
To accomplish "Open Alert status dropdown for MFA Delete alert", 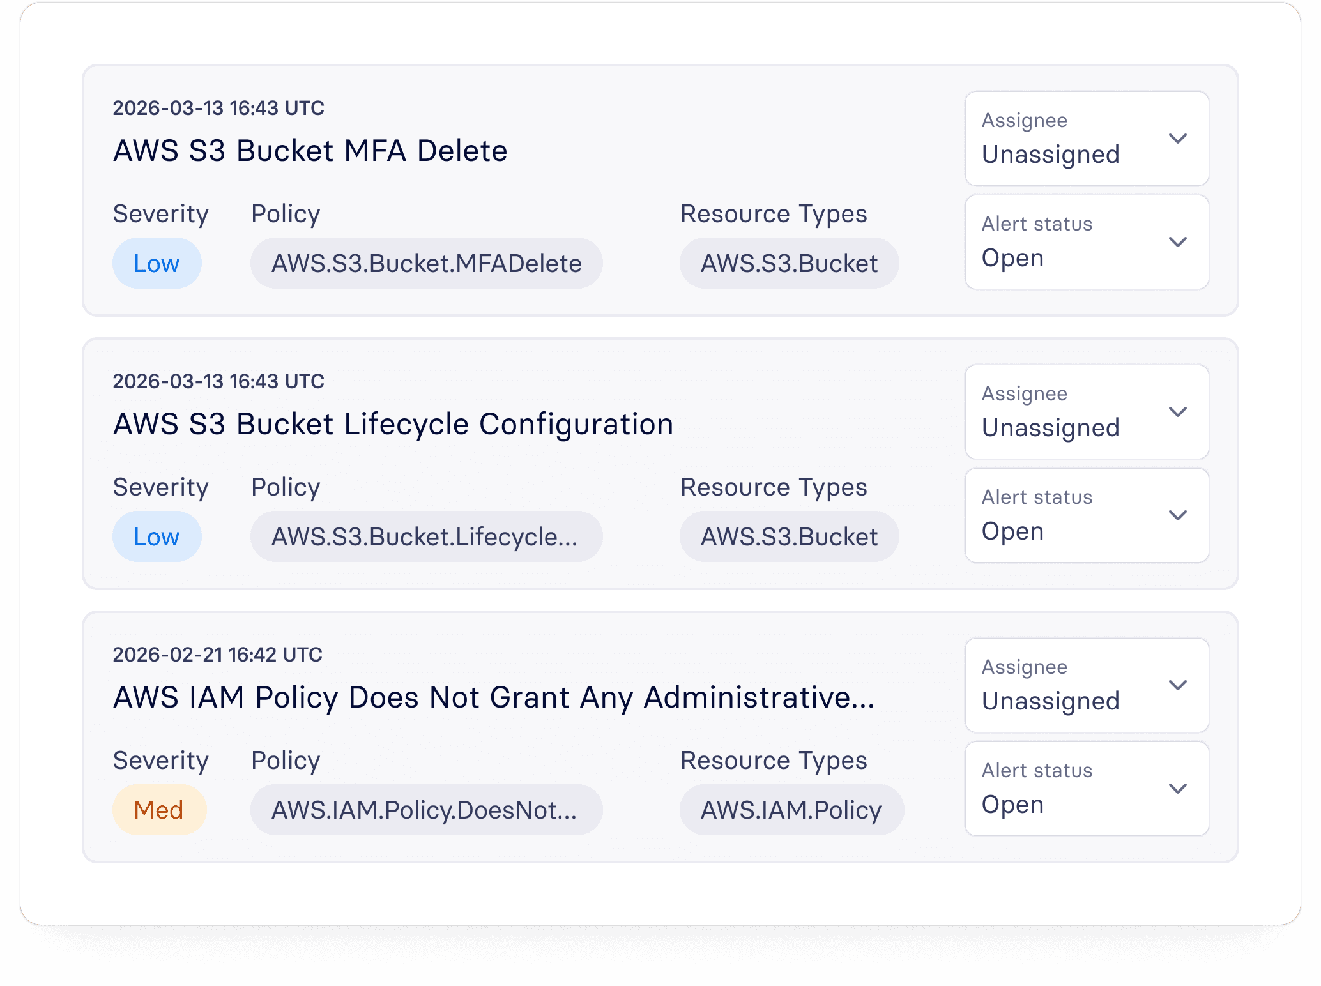I will pyautogui.click(x=1086, y=242).
